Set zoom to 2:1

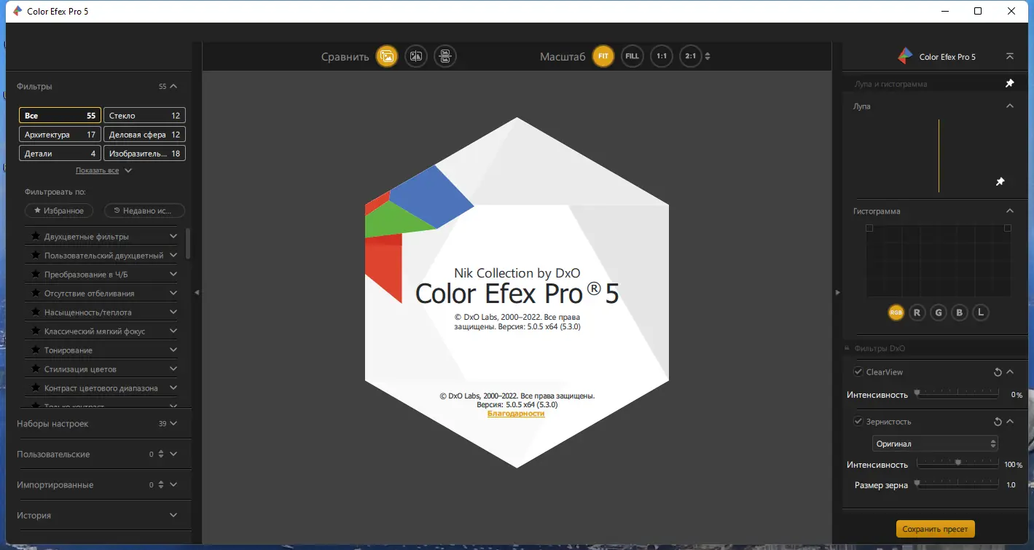(x=691, y=56)
